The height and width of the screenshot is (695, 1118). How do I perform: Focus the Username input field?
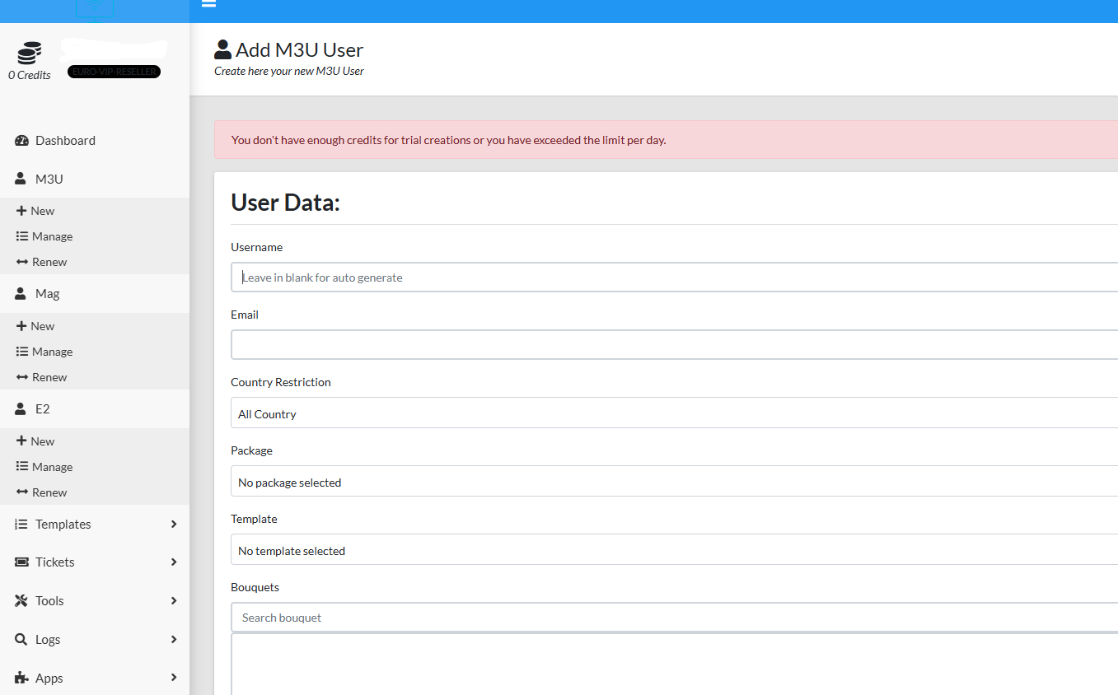674,278
